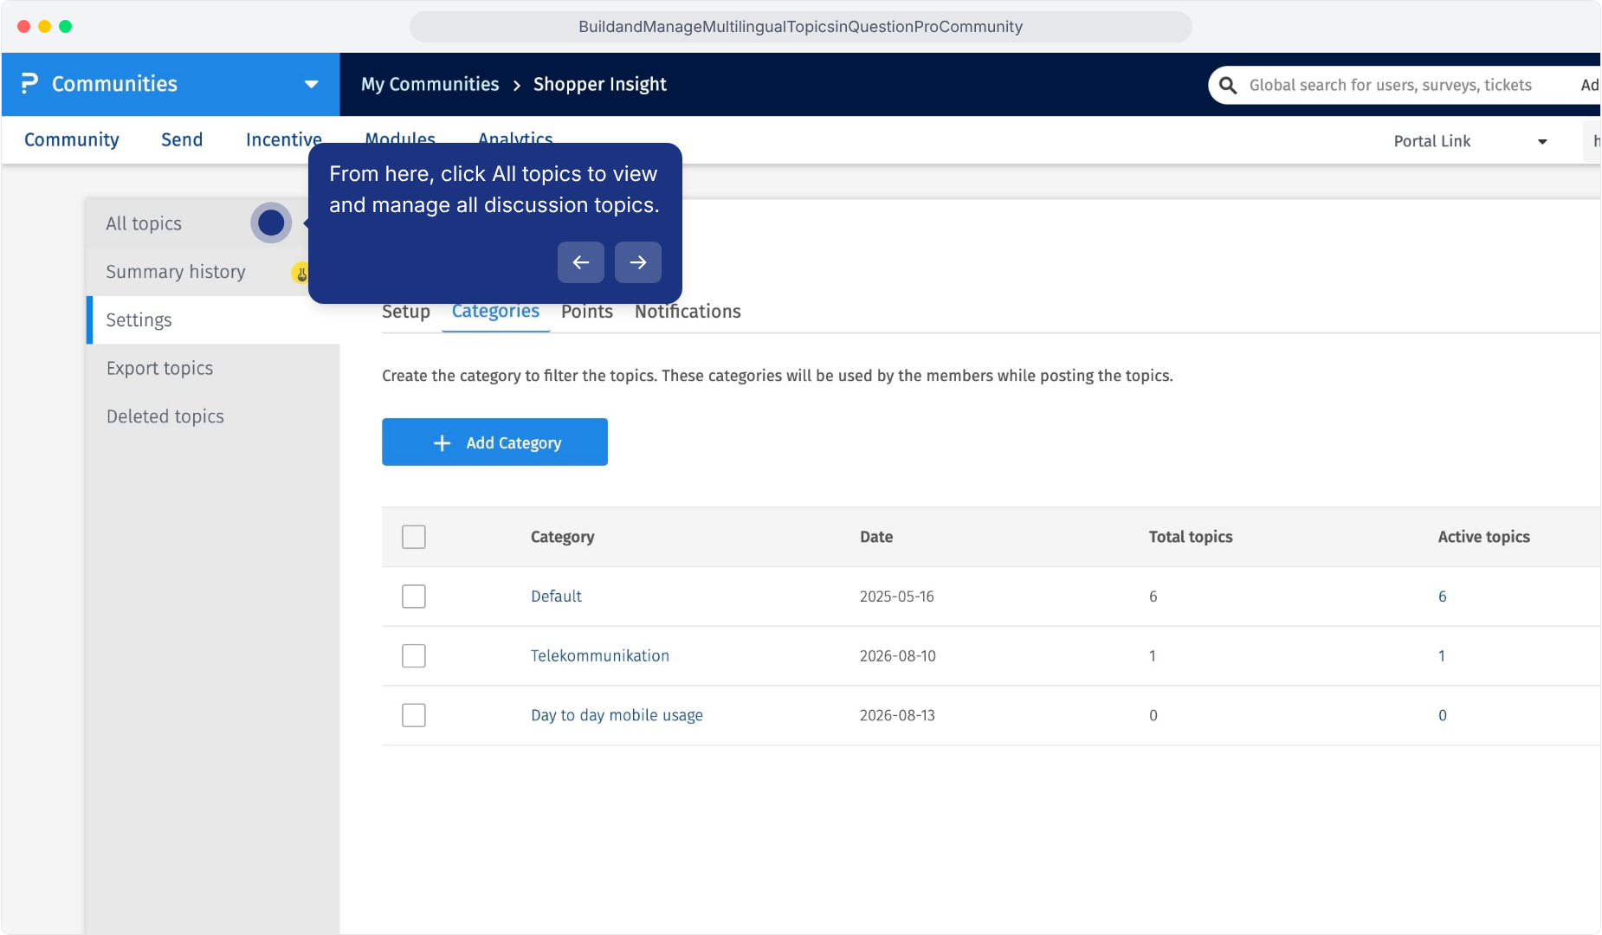Click the global search magnifier icon

(1227, 85)
